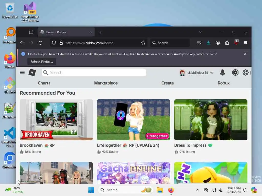This screenshot has height=196, width=262.
Task: Click the red extension badge icon
Action: tap(237, 42)
